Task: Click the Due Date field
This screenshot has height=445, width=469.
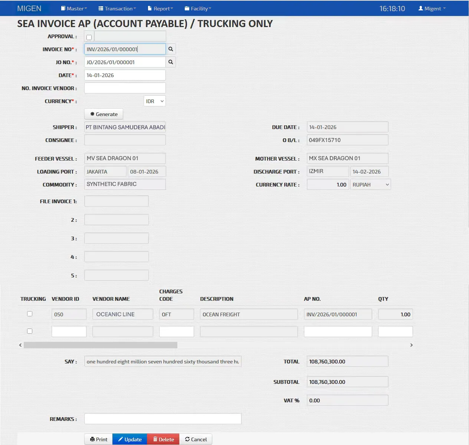Action: (x=348, y=127)
